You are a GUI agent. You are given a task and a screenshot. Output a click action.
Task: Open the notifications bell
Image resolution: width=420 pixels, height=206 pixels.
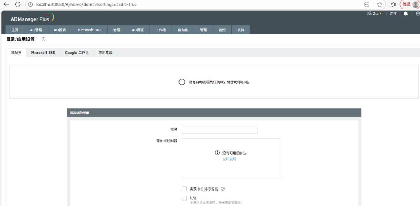406,14
